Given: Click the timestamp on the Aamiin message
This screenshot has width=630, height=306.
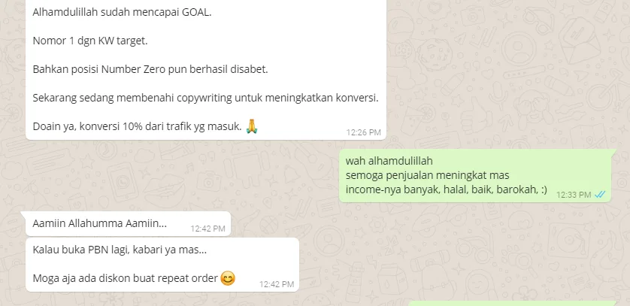Looking at the screenshot, I should pos(207,229).
